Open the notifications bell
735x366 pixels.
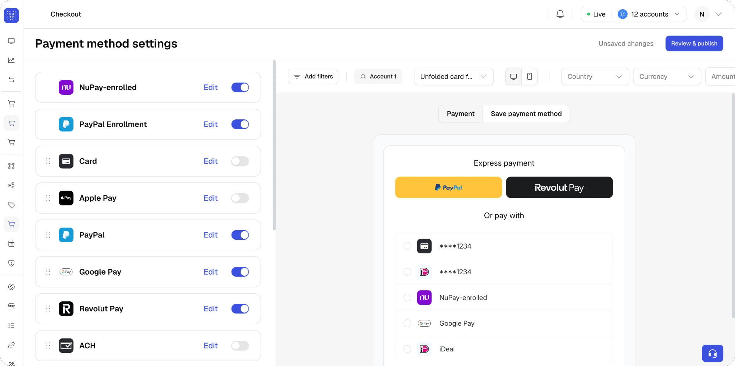click(560, 14)
